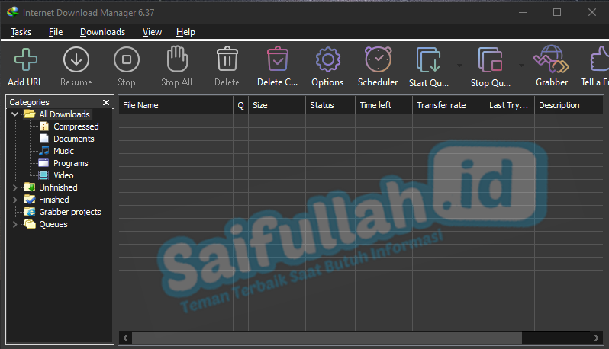This screenshot has height=349, width=609.
Task: Click the Unfinished green arrow folder icon
Action: click(30, 187)
